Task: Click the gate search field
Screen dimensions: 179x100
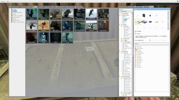Action: (152, 44)
